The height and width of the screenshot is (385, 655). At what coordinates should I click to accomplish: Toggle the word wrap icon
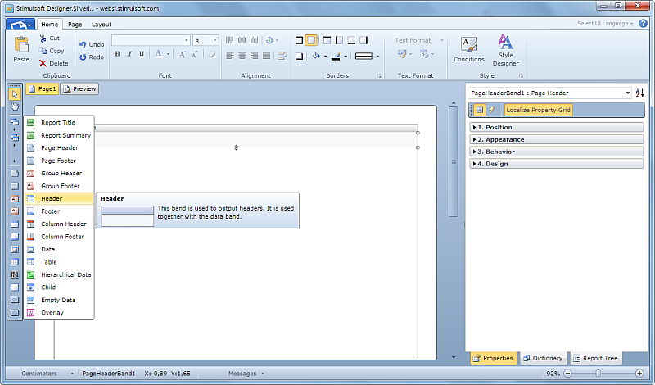pos(282,56)
